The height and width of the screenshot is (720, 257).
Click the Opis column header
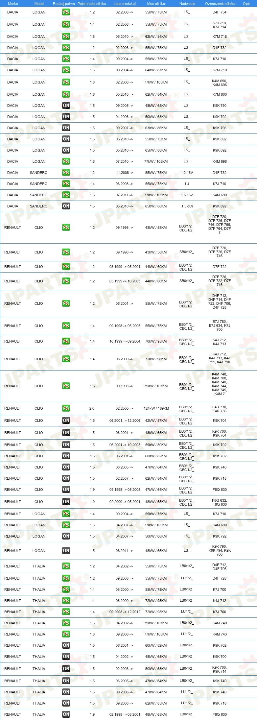pyautogui.click(x=246, y=4)
